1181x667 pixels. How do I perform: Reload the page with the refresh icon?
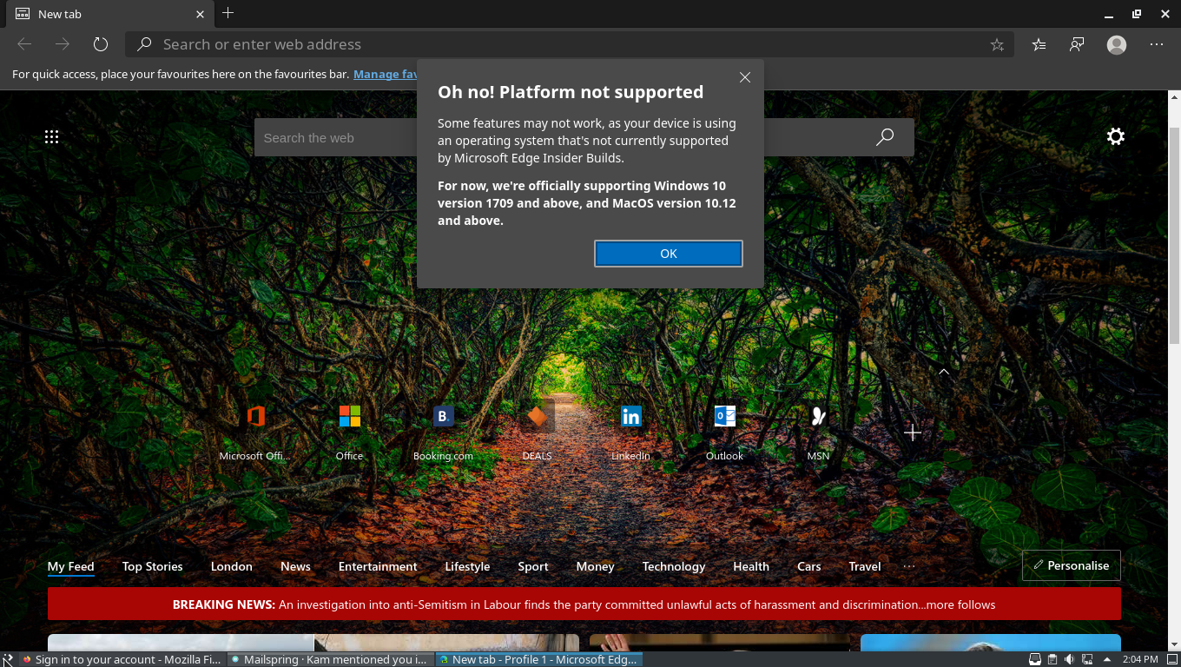tap(100, 43)
